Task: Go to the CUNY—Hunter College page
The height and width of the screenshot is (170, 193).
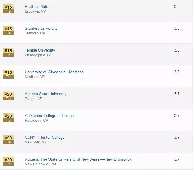Action: 45,137
